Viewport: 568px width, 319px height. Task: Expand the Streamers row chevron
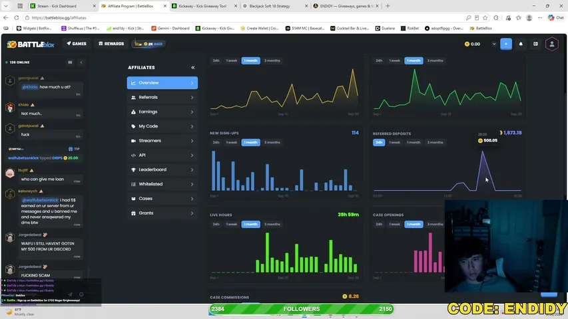tap(192, 141)
